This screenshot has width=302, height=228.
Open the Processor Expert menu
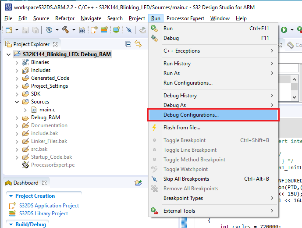(185, 18)
